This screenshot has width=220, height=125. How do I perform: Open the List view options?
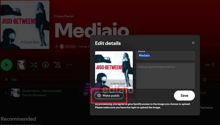(210, 65)
